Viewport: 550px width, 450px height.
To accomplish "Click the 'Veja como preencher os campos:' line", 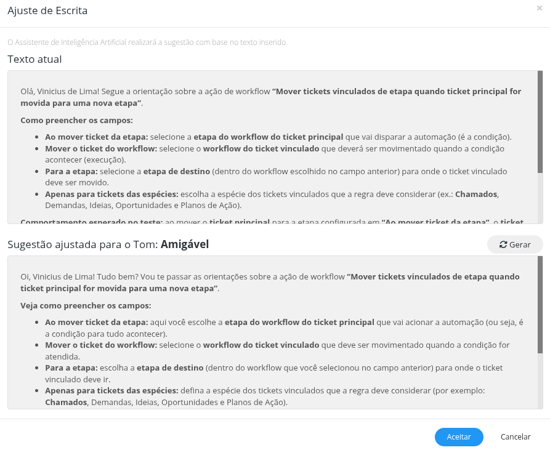I will [86, 305].
